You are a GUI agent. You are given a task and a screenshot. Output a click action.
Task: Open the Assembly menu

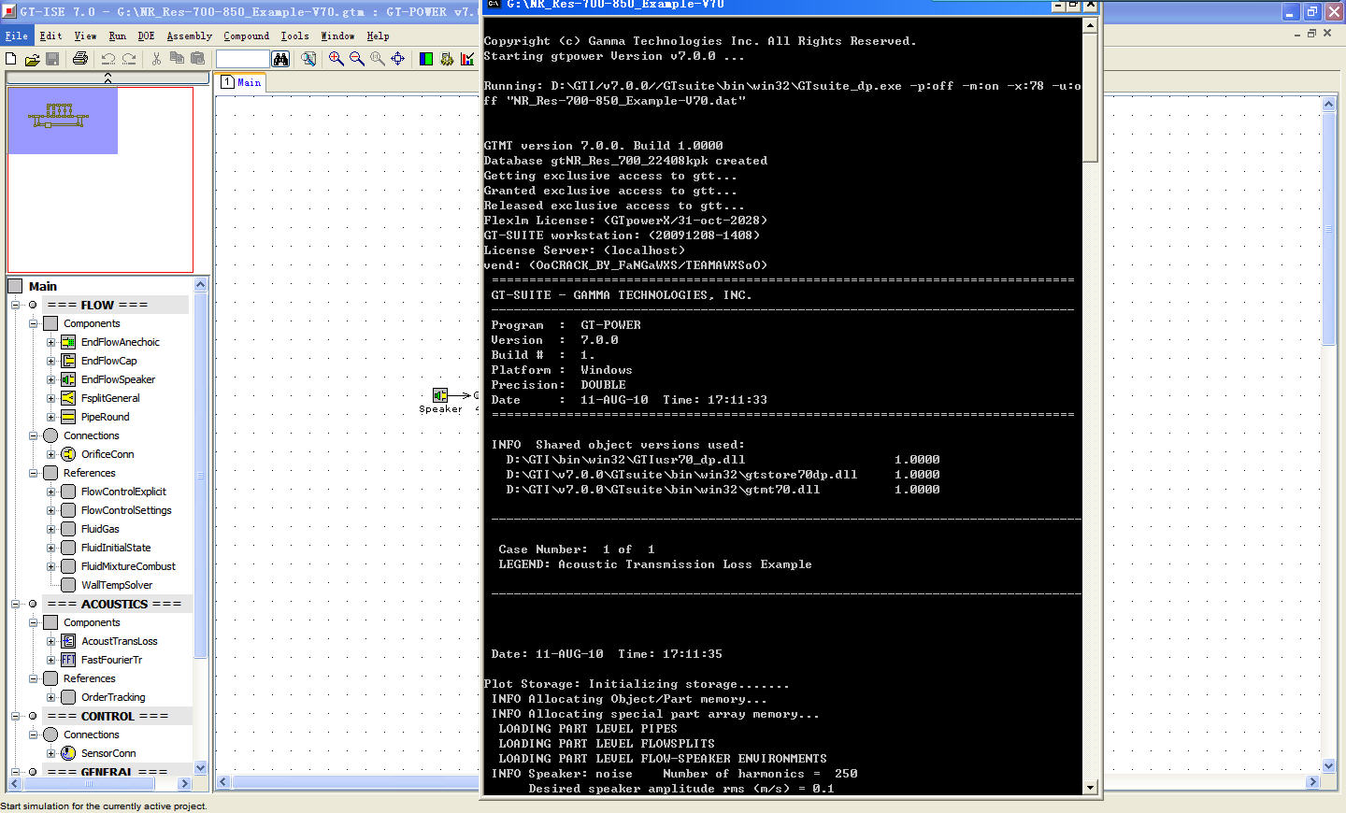[x=190, y=36]
